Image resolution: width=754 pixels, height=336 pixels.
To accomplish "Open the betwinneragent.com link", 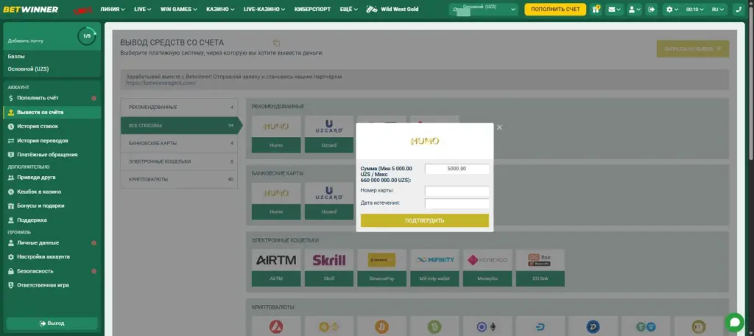I will pyautogui.click(x=161, y=83).
